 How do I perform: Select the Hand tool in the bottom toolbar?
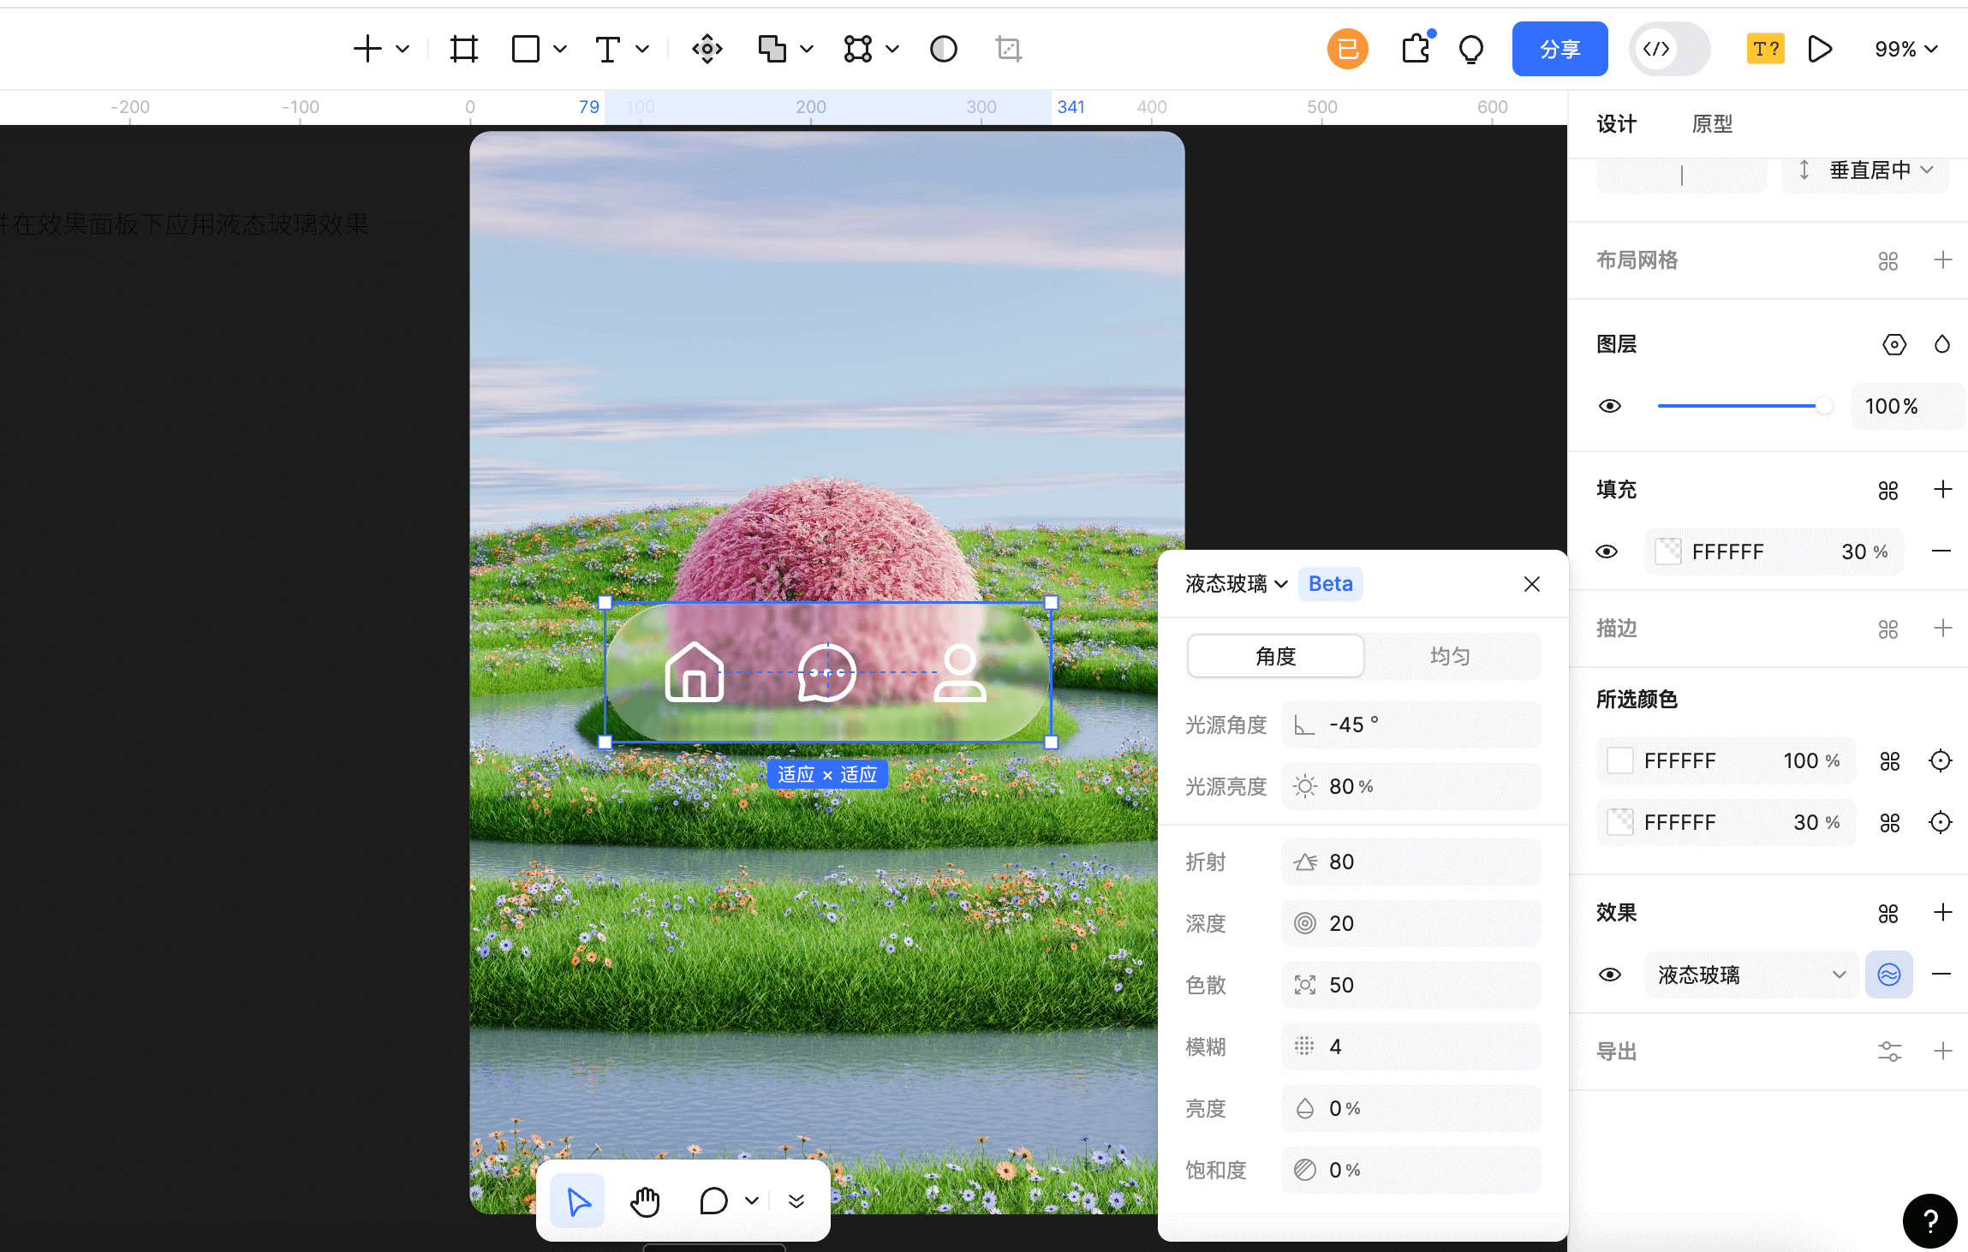(644, 1200)
